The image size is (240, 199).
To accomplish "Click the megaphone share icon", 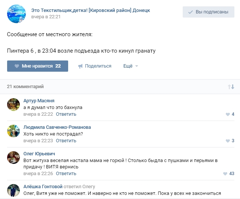I will click(x=80, y=66).
